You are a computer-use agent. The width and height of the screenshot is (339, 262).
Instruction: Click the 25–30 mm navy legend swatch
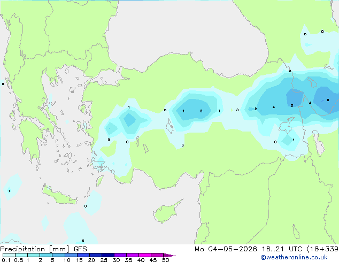coord(107,255)
